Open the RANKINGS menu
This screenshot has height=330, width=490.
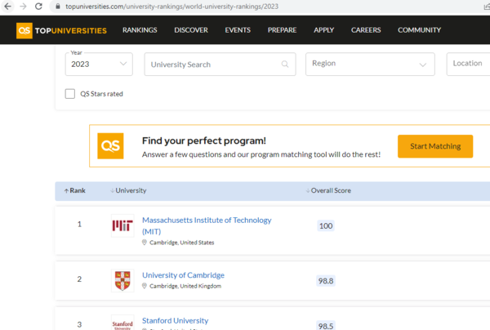pos(140,30)
